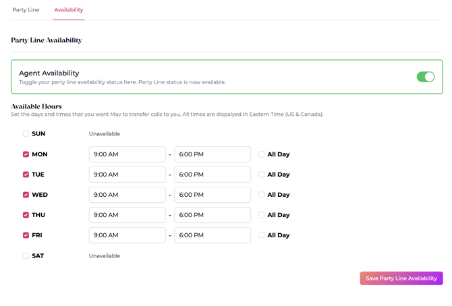Check All Day for Friday
452x306 pixels.
coord(262,235)
